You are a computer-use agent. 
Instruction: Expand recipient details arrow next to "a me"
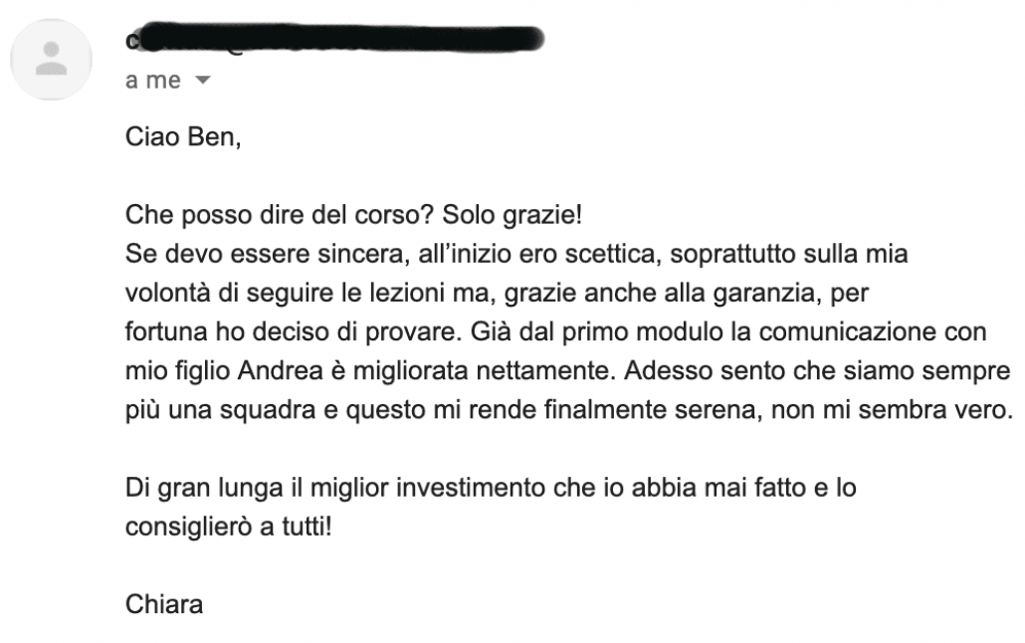pyautogui.click(x=204, y=81)
